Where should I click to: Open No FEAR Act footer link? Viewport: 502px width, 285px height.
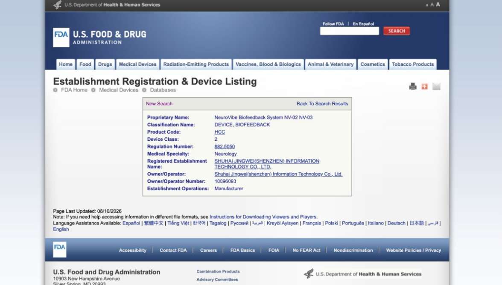pos(306,250)
